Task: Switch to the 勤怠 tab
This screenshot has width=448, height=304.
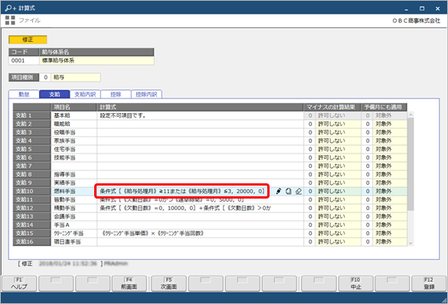Action: tap(24, 94)
